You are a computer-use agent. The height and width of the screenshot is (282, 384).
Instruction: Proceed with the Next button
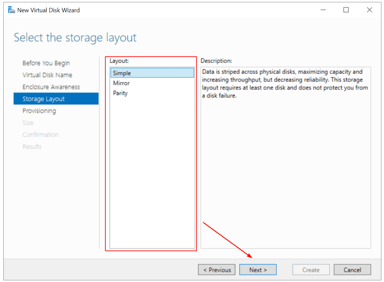point(258,270)
